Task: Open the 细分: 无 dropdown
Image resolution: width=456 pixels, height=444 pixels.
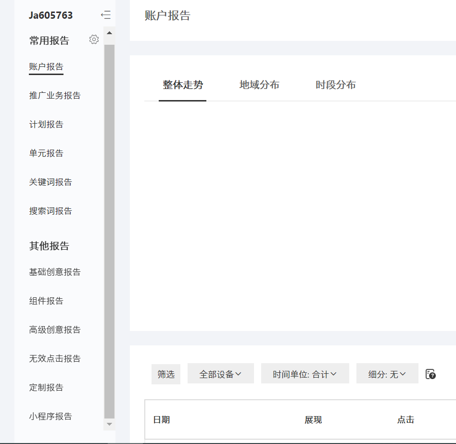Action: pyautogui.click(x=387, y=374)
